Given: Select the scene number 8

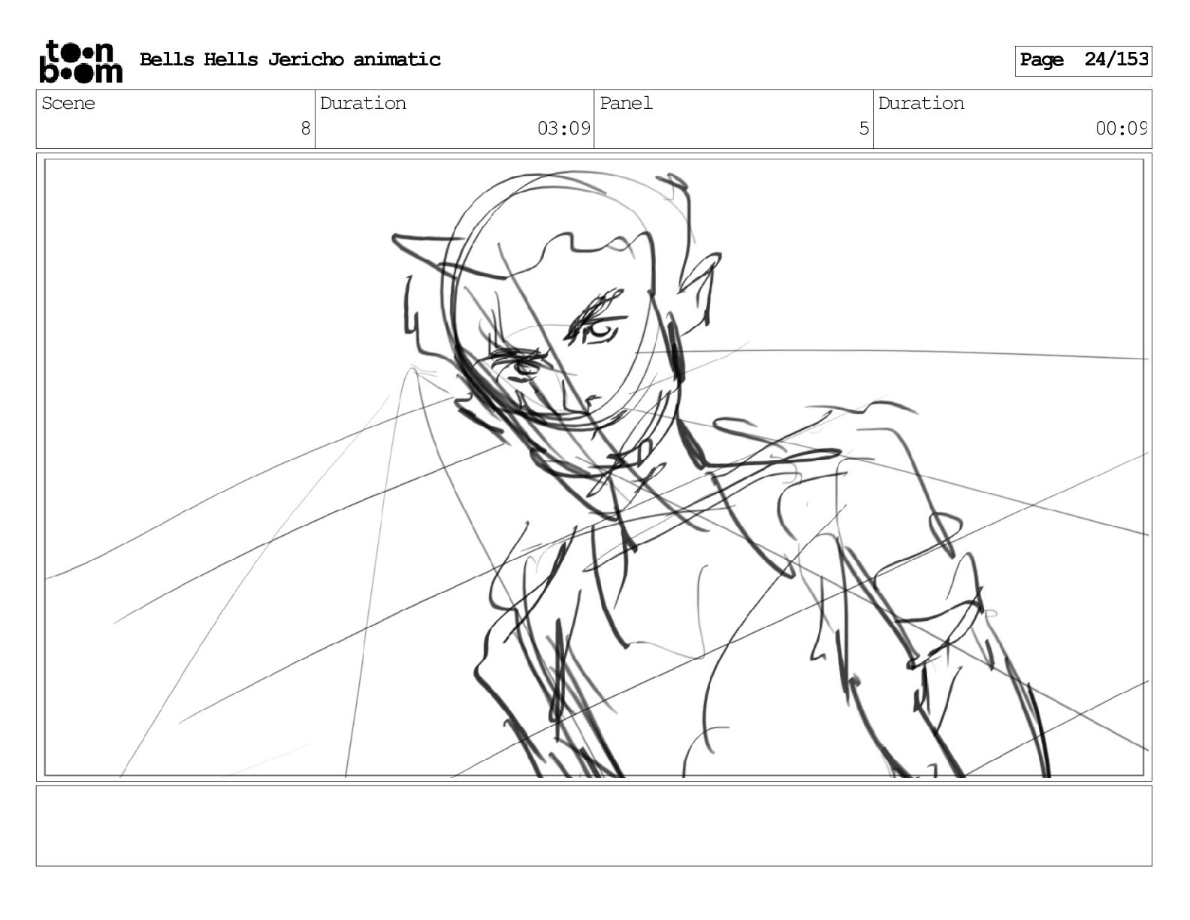Looking at the screenshot, I should click(305, 129).
